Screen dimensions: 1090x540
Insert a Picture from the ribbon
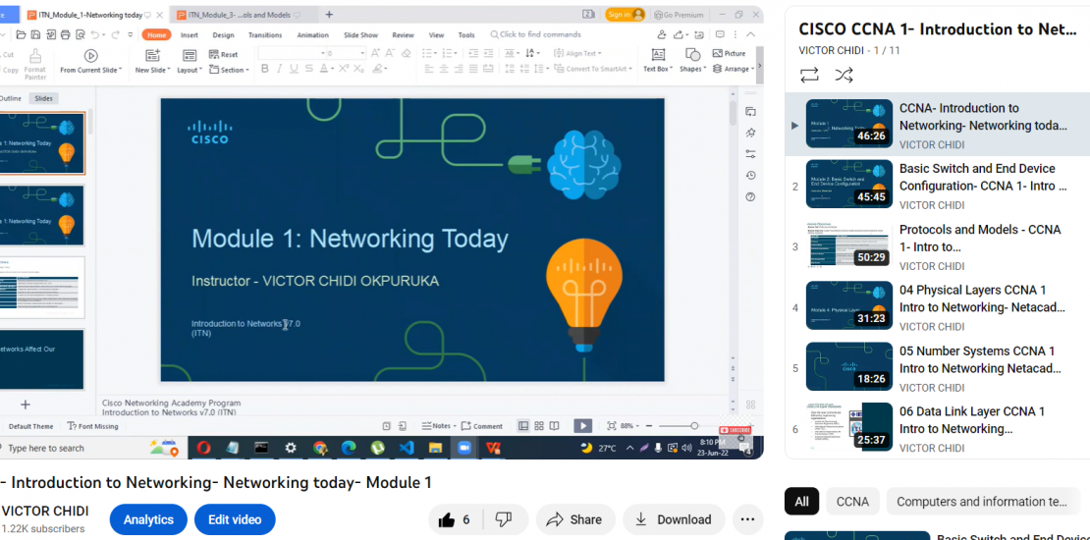pos(730,54)
